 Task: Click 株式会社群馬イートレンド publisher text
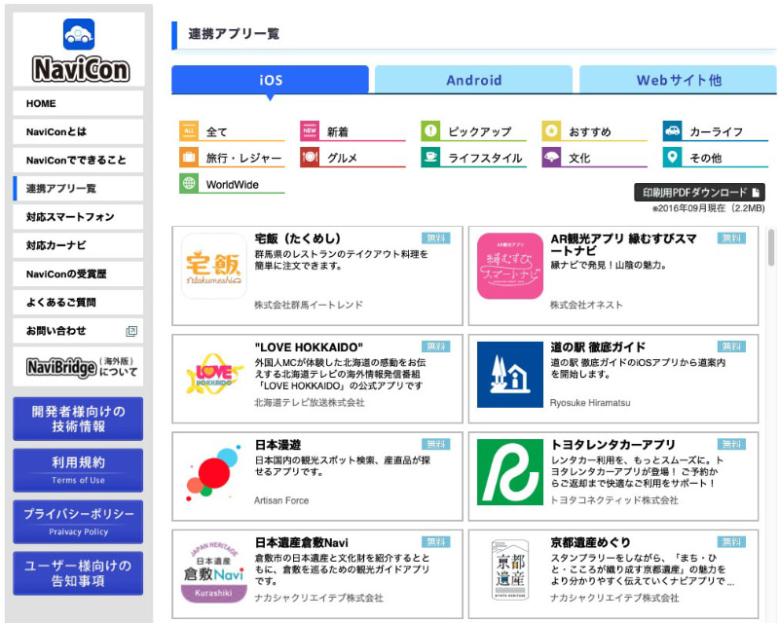tap(309, 305)
